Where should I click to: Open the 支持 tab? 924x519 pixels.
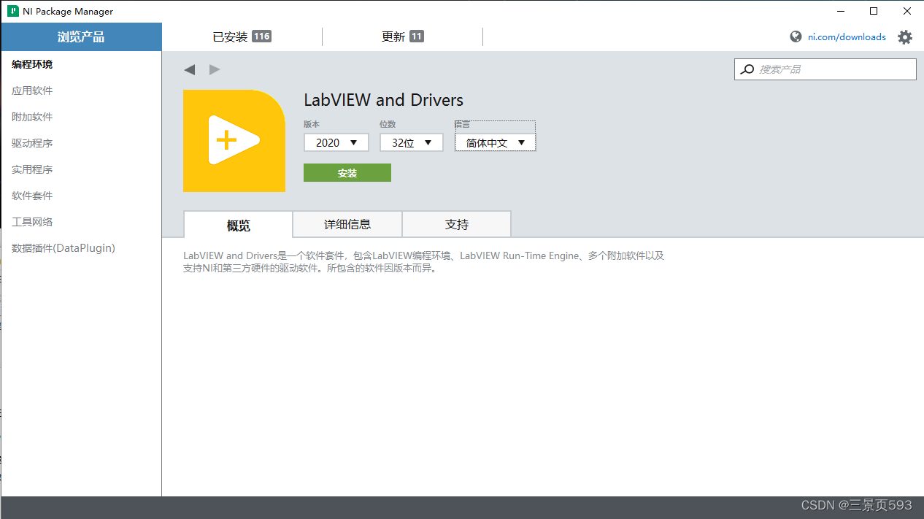[x=456, y=224]
